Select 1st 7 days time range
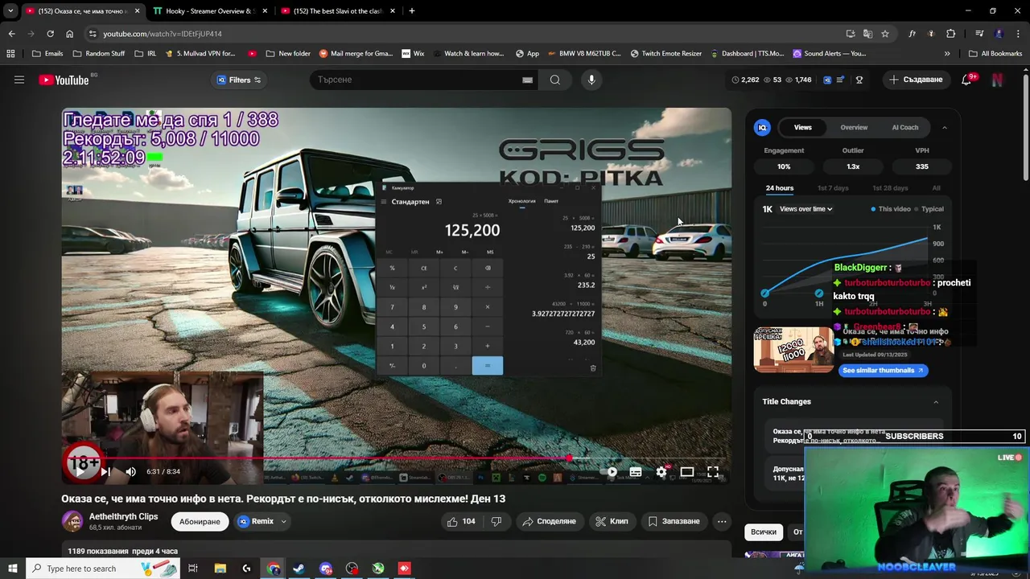This screenshot has height=579, width=1030. pos(833,188)
